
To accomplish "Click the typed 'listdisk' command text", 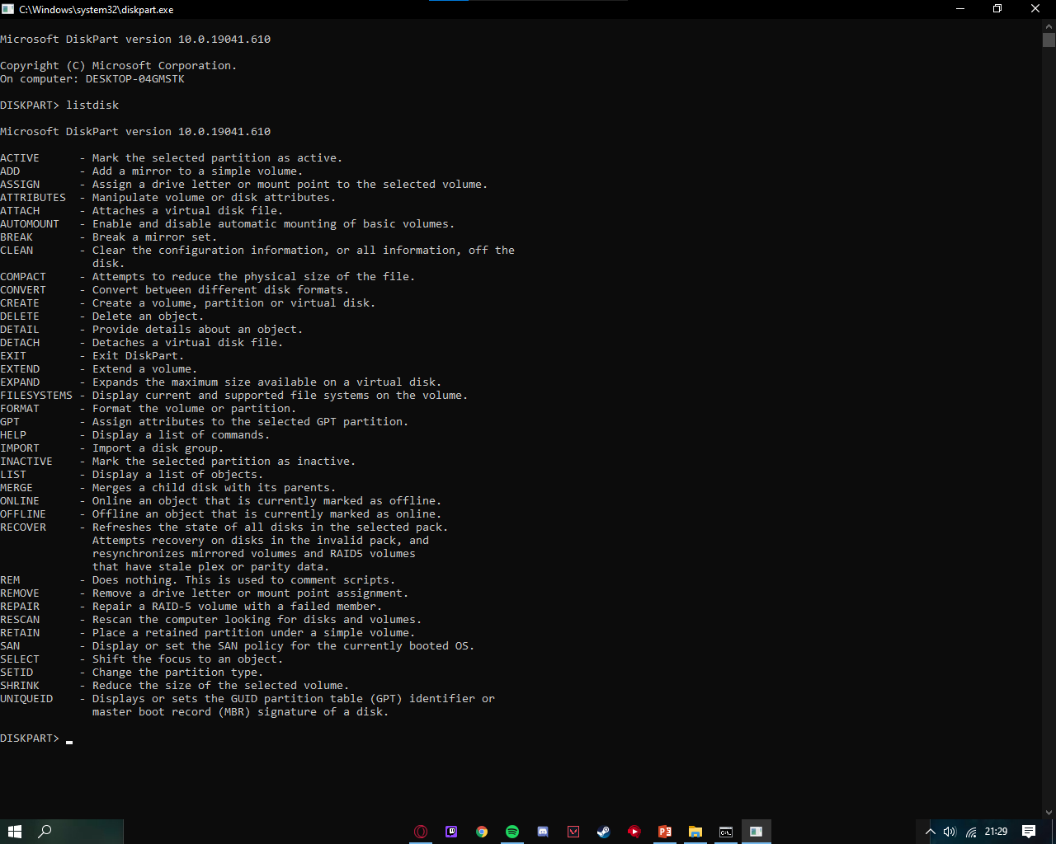I will (x=92, y=105).
